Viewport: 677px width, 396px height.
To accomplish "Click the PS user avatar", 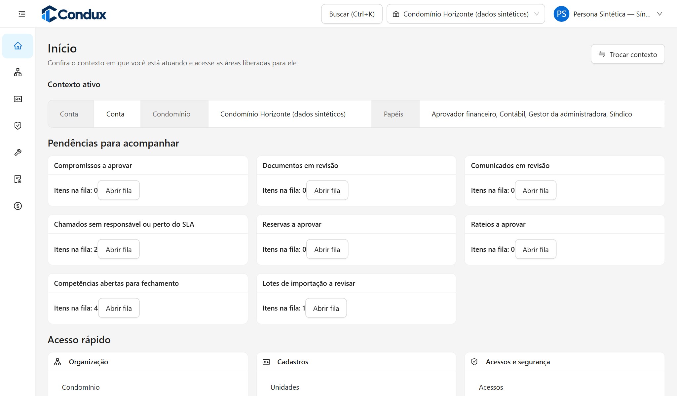I will click(561, 14).
